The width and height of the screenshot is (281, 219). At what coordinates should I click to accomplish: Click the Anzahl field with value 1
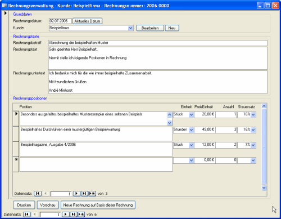[226, 114]
